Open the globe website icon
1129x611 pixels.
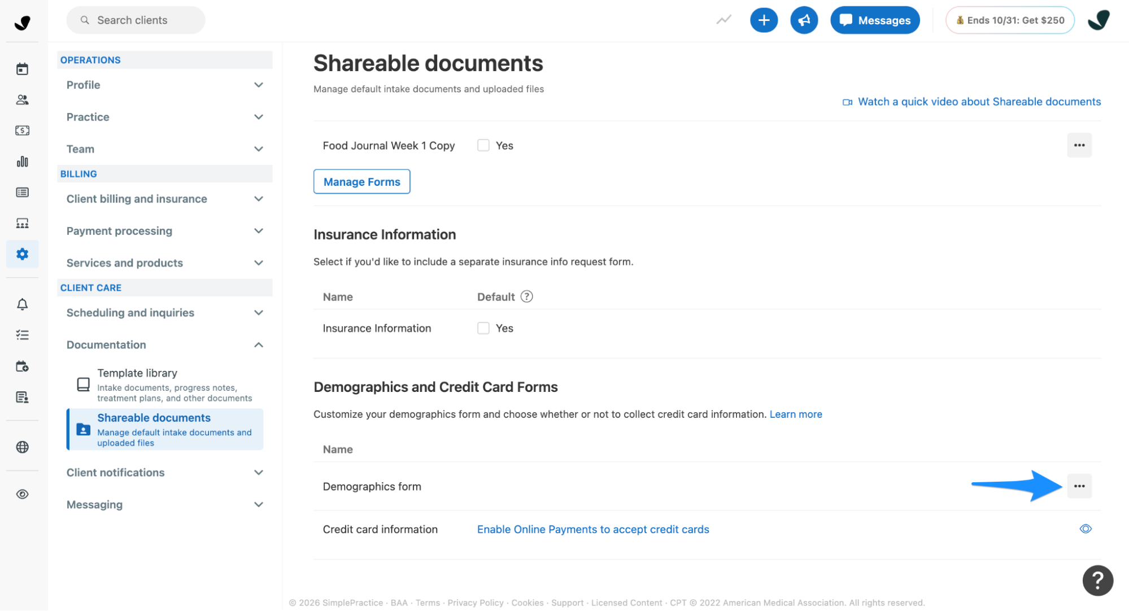pyautogui.click(x=22, y=447)
